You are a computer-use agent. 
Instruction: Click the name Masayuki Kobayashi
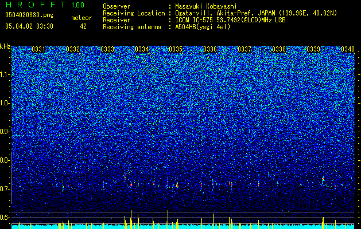(x=206, y=6)
